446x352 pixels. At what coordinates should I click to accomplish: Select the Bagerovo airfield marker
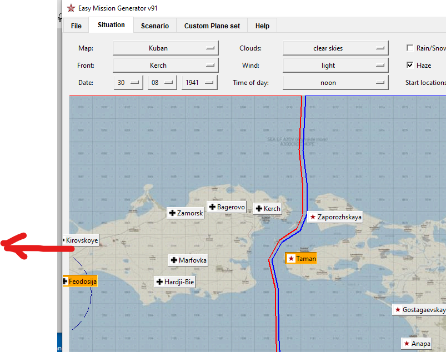[227, 207]
